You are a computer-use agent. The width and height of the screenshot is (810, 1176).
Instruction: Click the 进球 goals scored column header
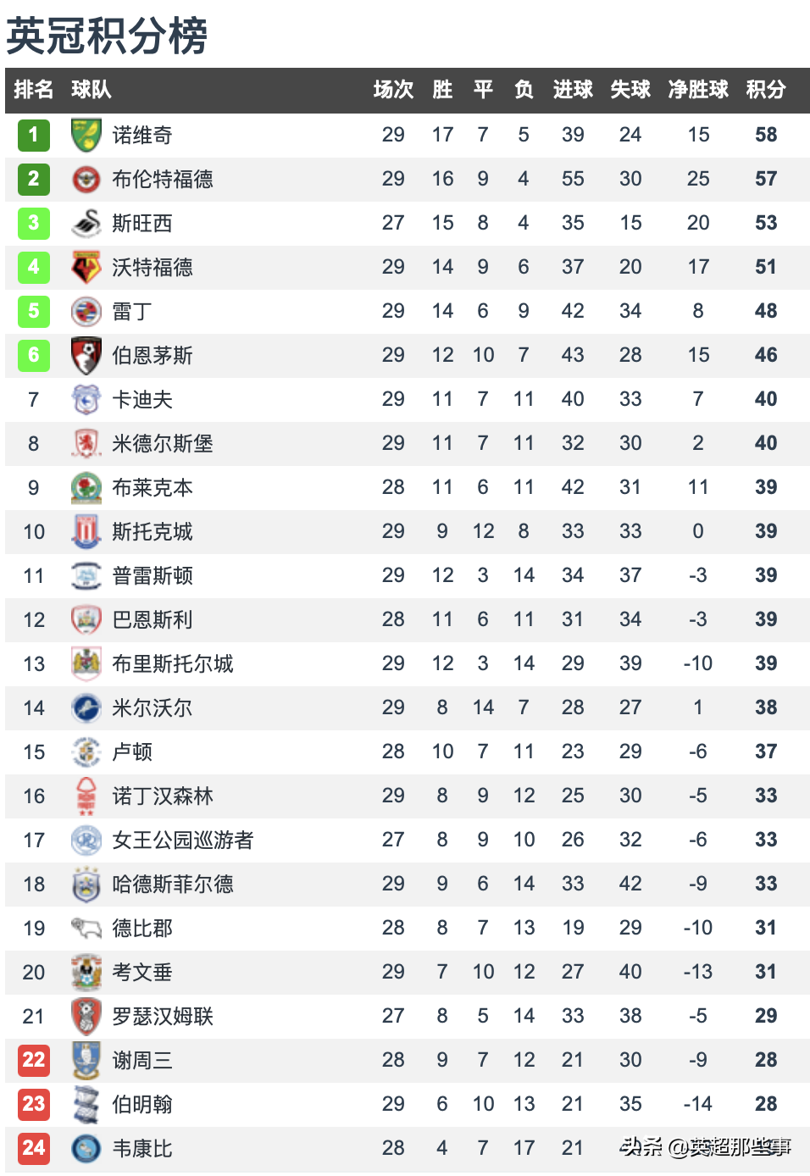[573, 90]
